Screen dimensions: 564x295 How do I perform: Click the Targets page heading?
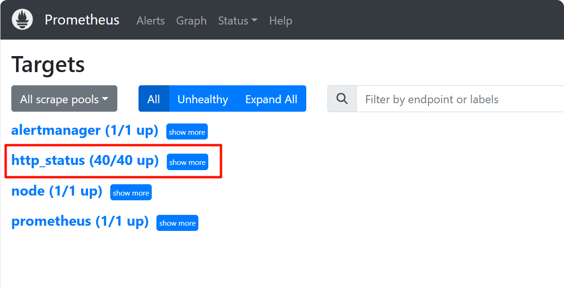coord(48,65)
